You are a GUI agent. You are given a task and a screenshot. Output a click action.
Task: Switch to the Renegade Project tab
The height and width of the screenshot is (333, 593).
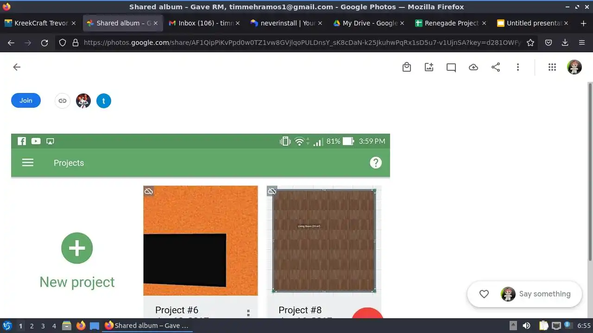(x=452, y=23)
